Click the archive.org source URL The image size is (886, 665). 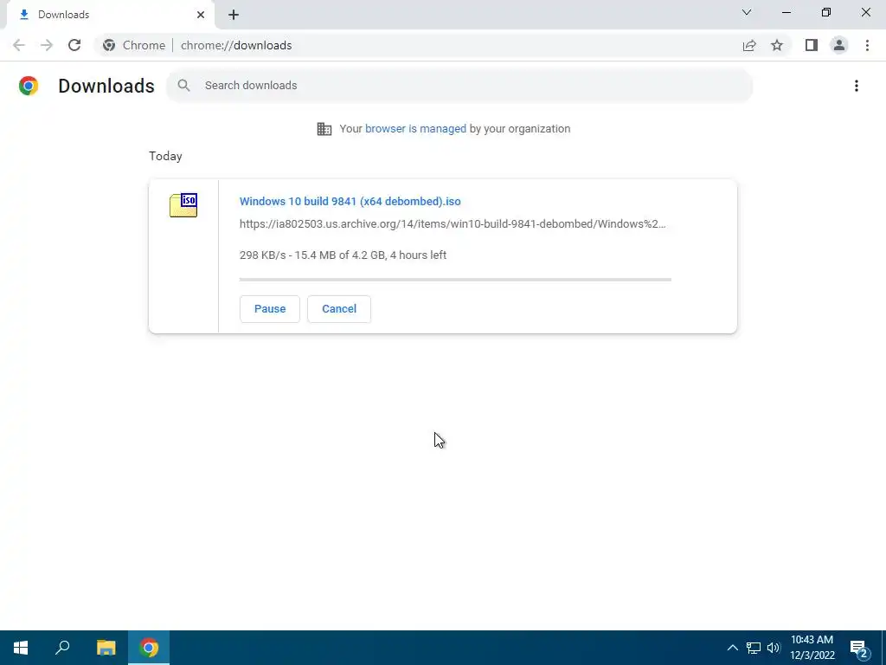click(x=453, y=224)
